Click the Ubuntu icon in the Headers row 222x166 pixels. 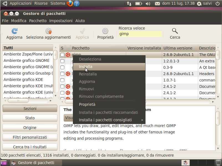[68, 74]
